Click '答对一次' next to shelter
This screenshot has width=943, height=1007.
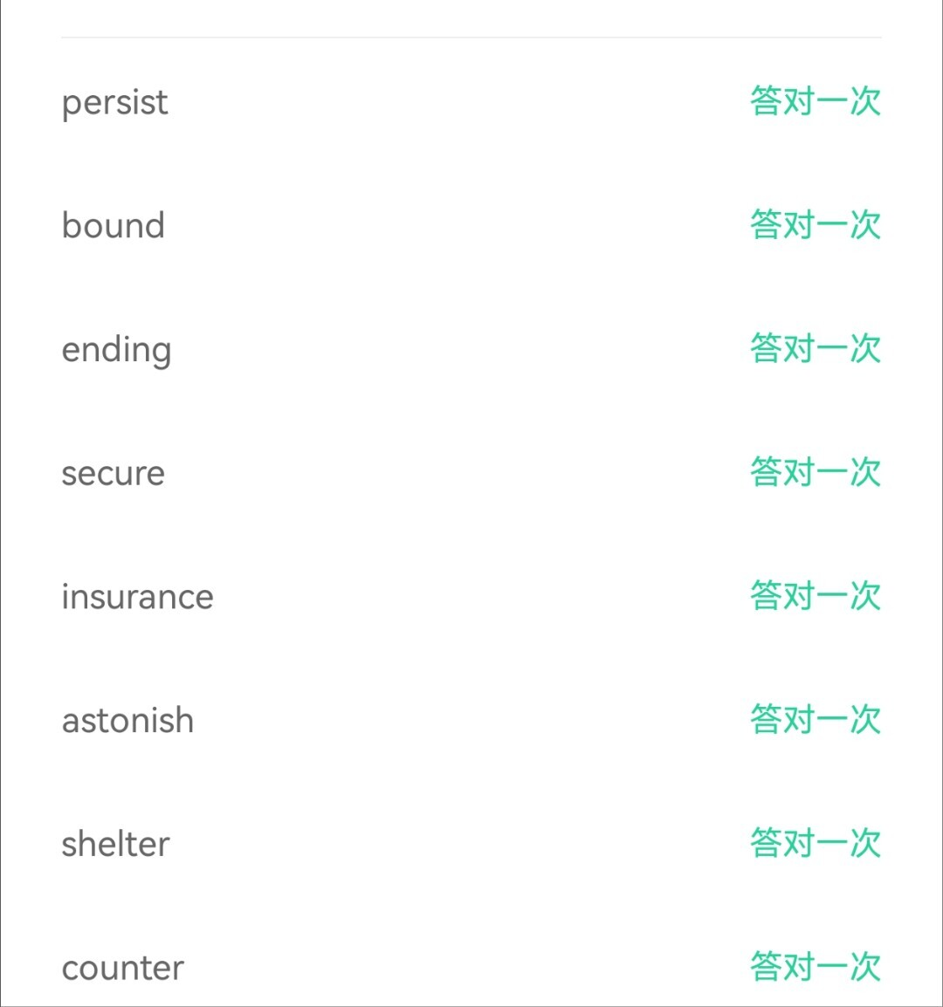(815, 843)
